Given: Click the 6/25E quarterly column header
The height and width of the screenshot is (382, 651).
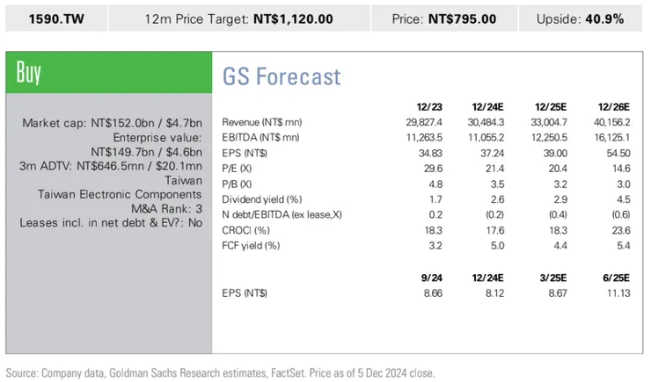Looking at the screenshot, I should (616, 277).
